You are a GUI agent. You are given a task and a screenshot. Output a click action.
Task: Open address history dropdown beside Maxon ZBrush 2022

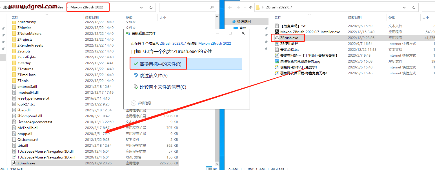pos(141,7)
